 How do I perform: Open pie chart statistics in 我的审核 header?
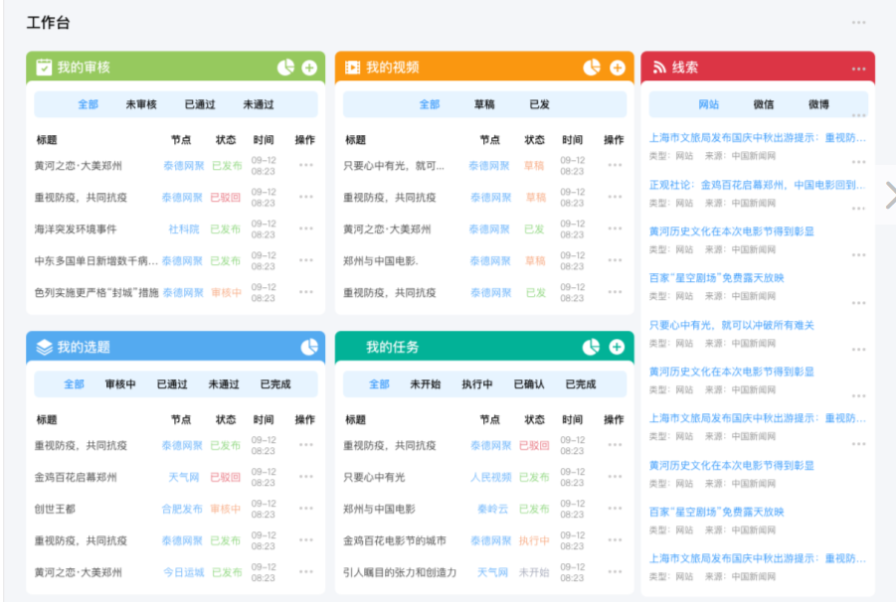pos(285,68)
